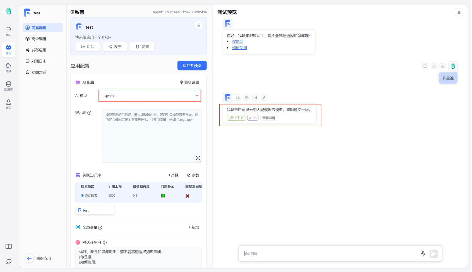Click the 6.05s response time tag
Screen dimensions: 472x272
click(253, 118)
